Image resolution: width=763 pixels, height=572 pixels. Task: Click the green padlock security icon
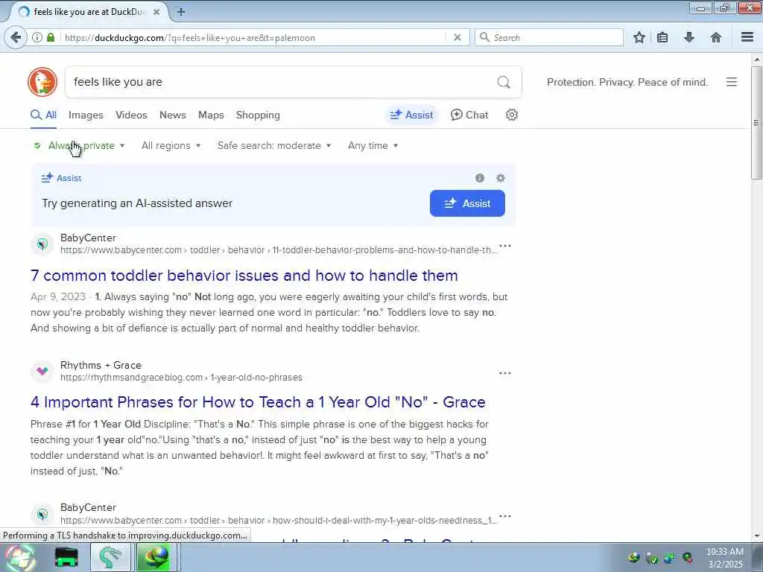point(51,37)
